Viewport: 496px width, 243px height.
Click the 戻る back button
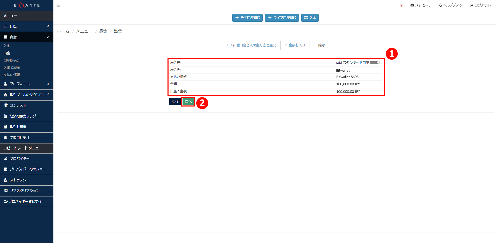pos(175,101)
